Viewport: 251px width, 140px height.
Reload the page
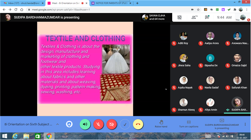tap(16, 10)
